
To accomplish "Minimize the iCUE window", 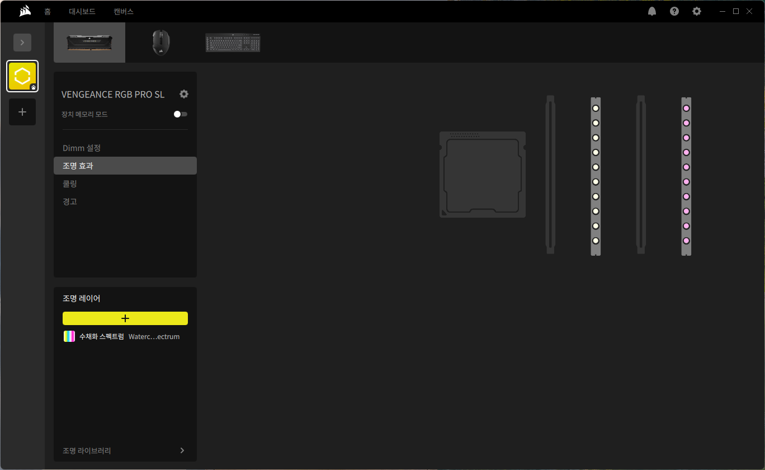I will point(721,11).
